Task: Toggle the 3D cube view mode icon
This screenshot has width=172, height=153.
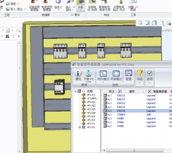Action: click(154, 23)
